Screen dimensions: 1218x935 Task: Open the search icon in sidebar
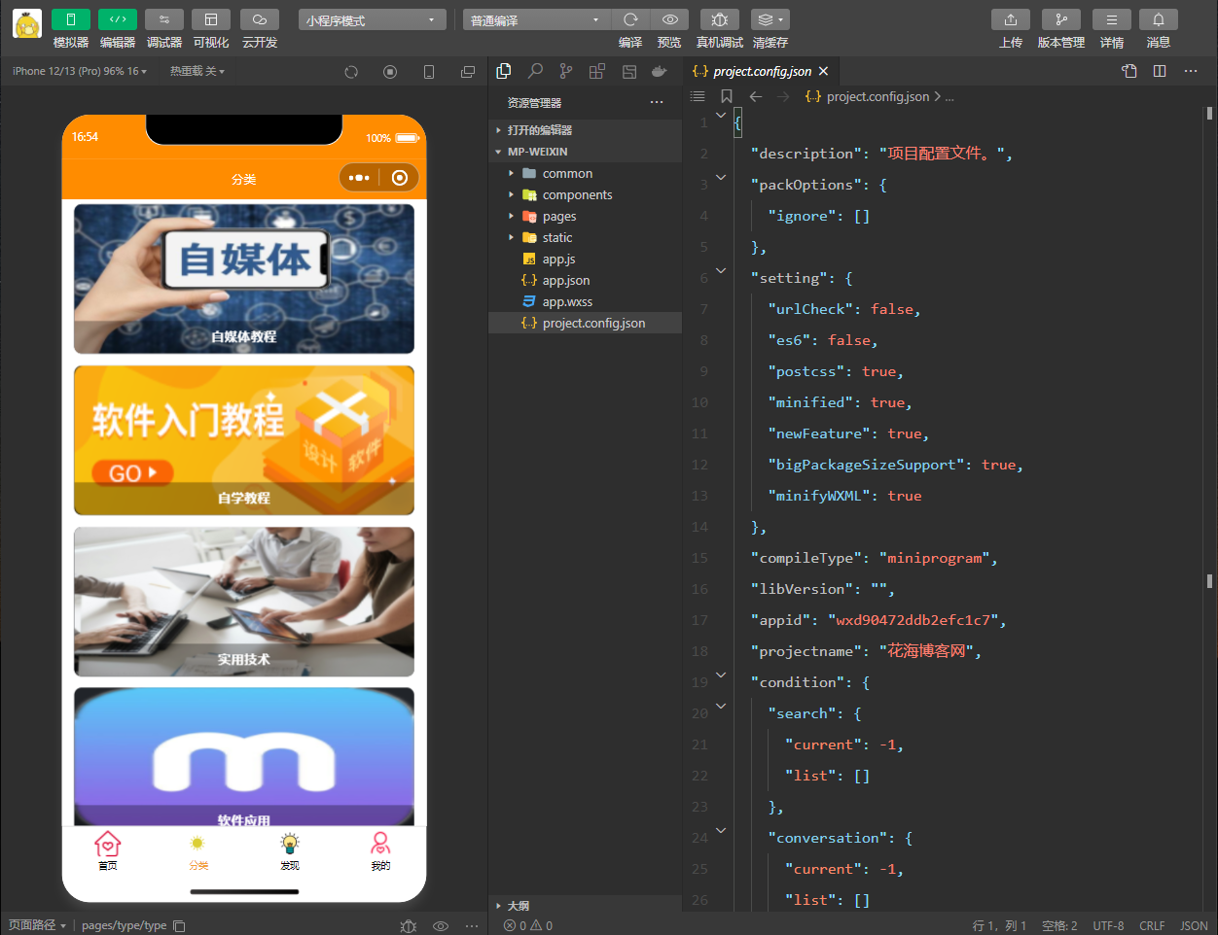coord(535,71)
